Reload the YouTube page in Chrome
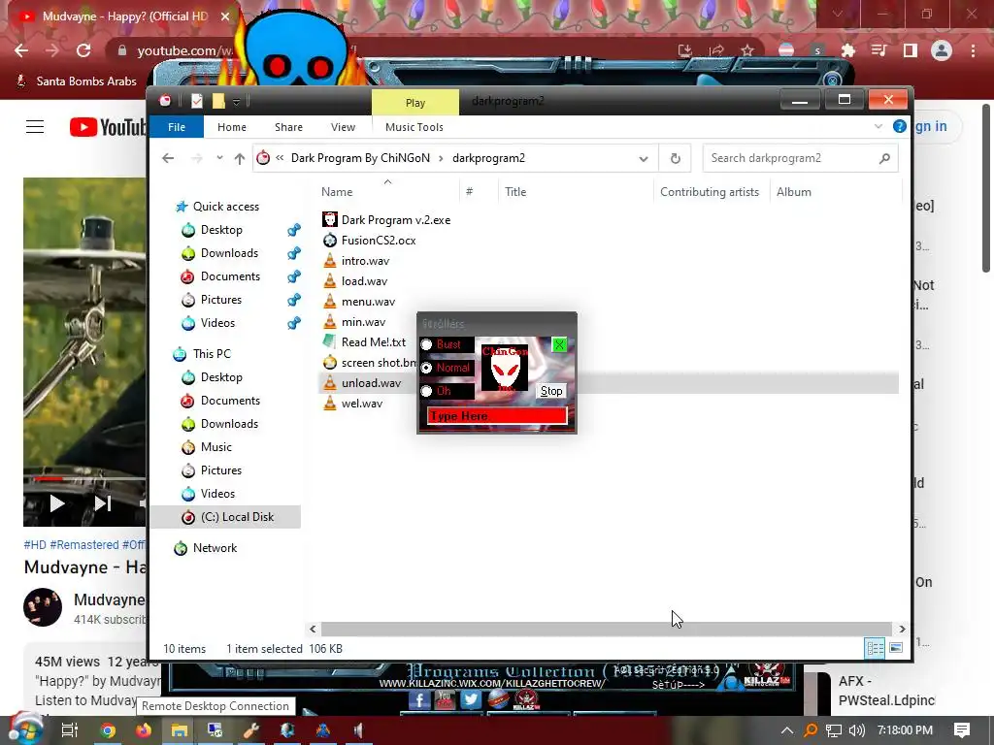The image size is (994, 745). pos(83,50)
